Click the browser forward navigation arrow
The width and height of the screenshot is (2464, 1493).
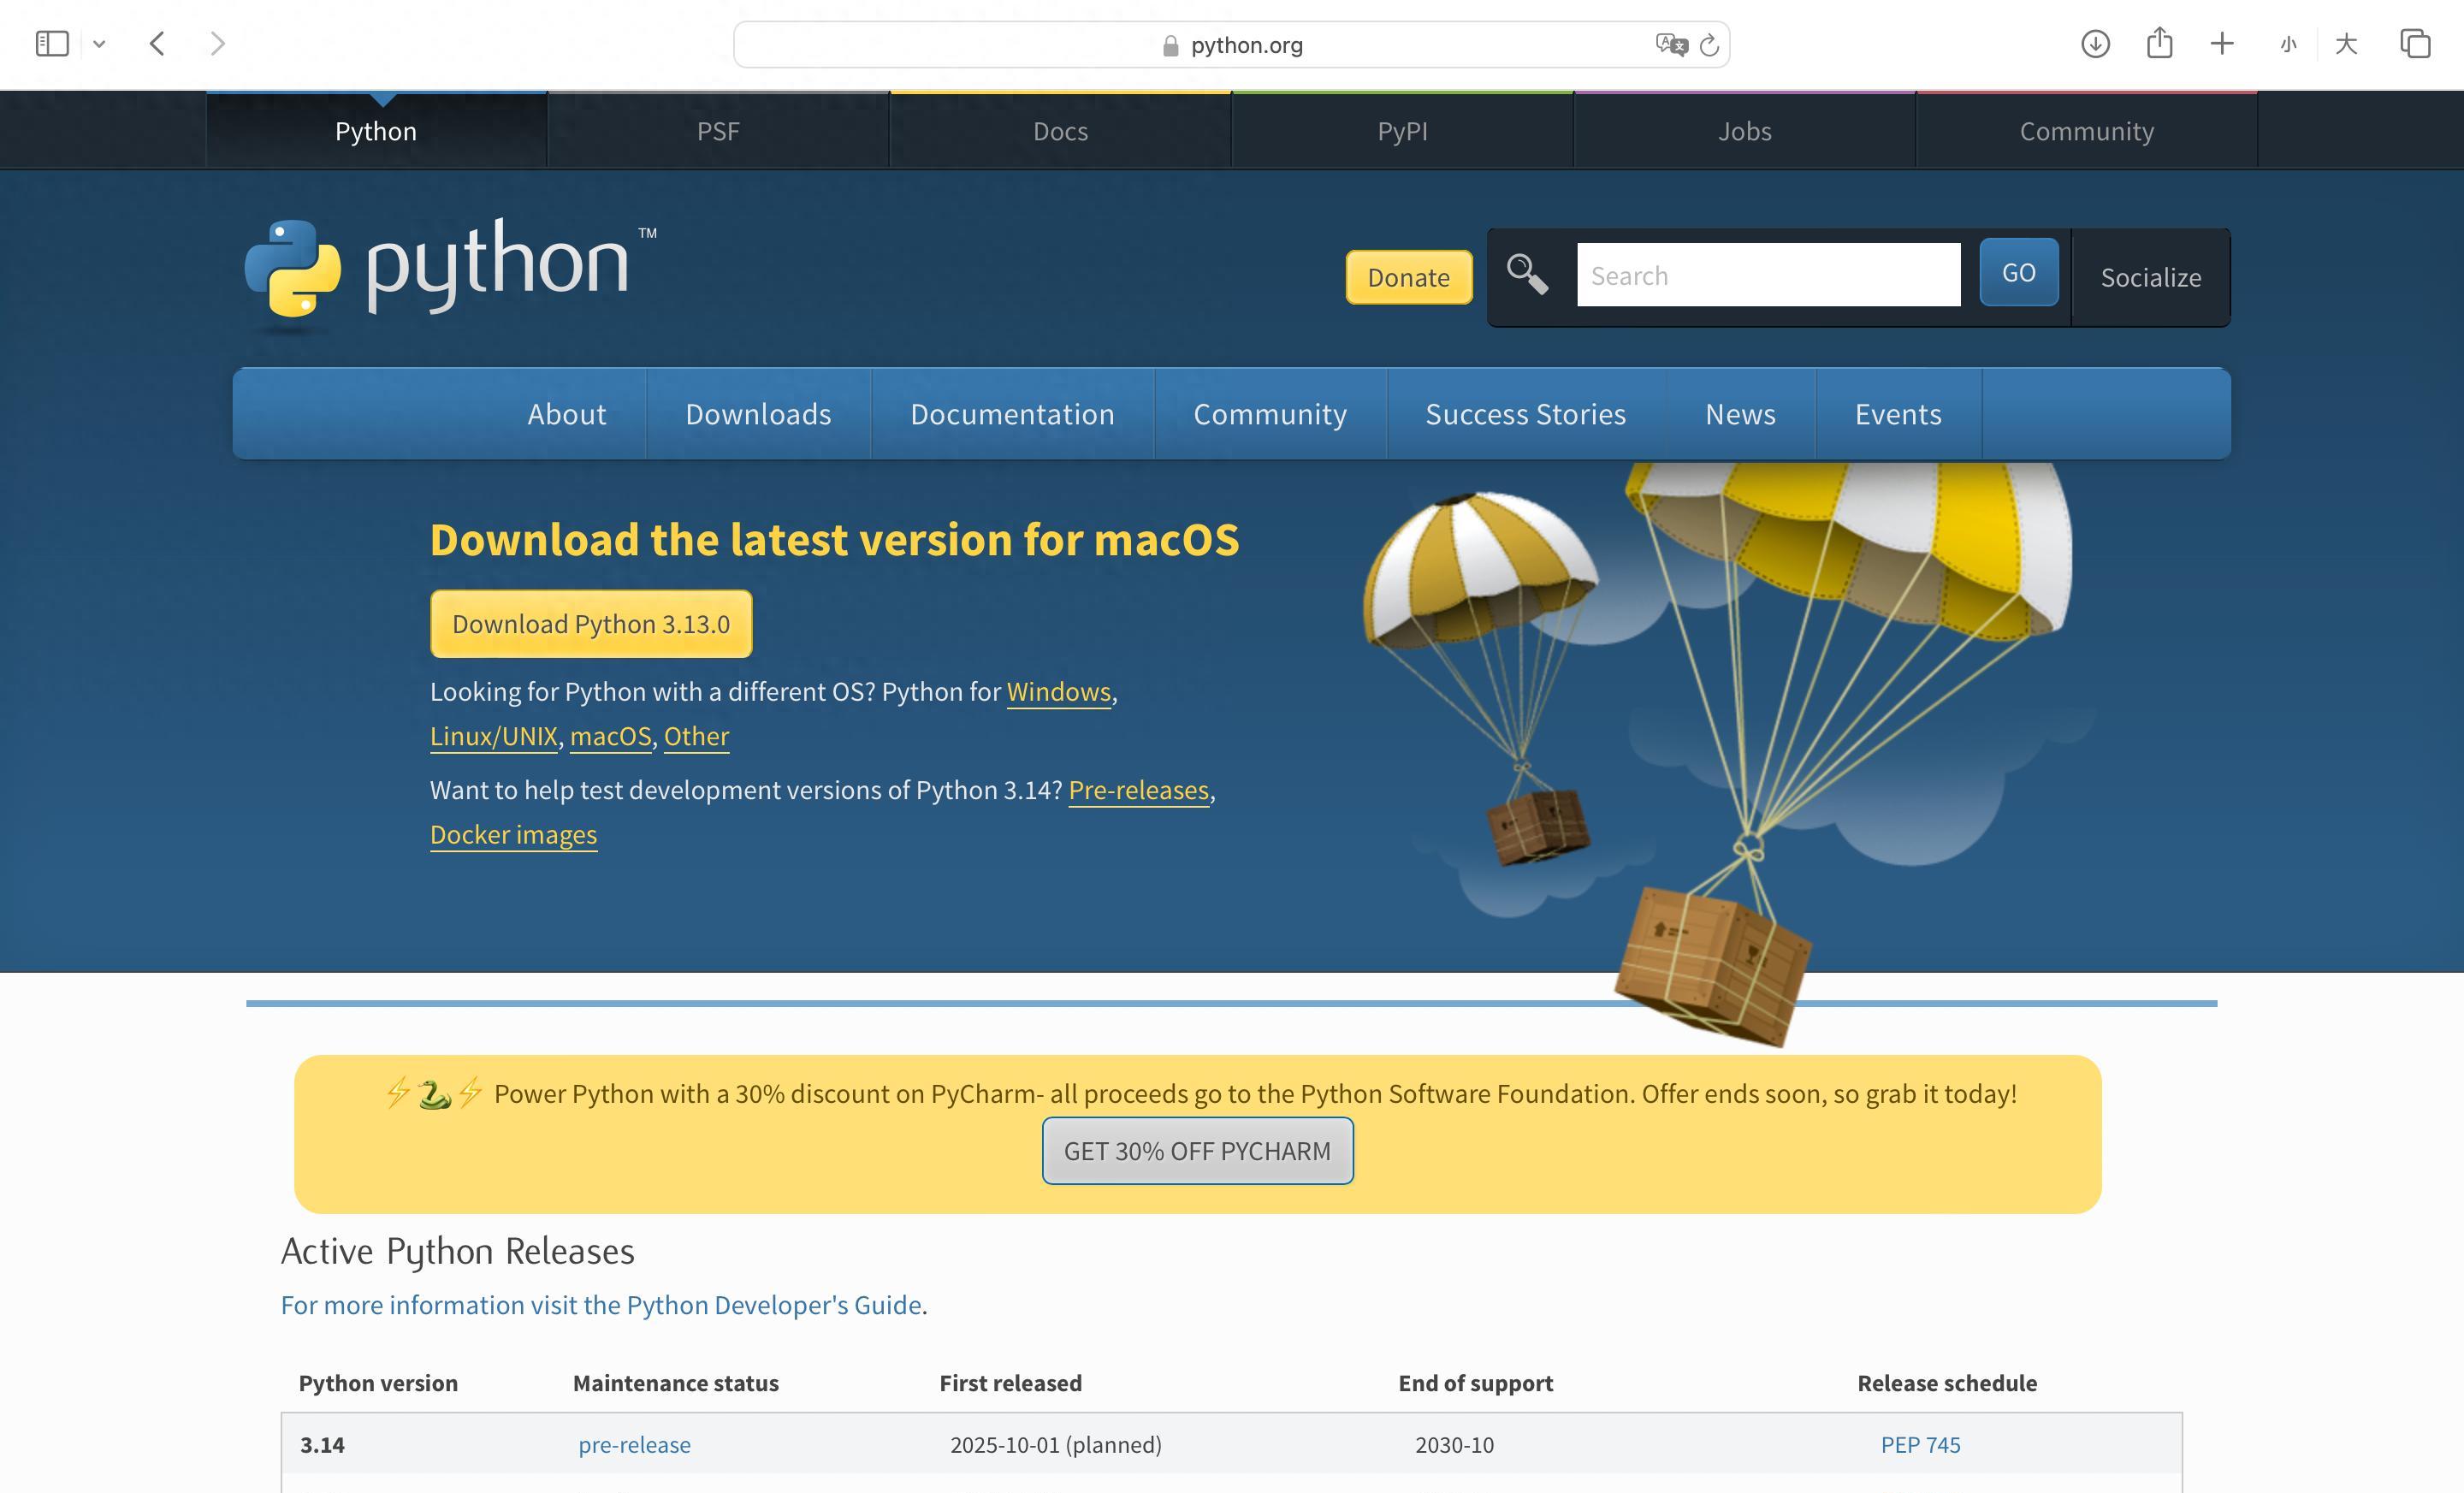pyautogui.click(x=218, y=42)
